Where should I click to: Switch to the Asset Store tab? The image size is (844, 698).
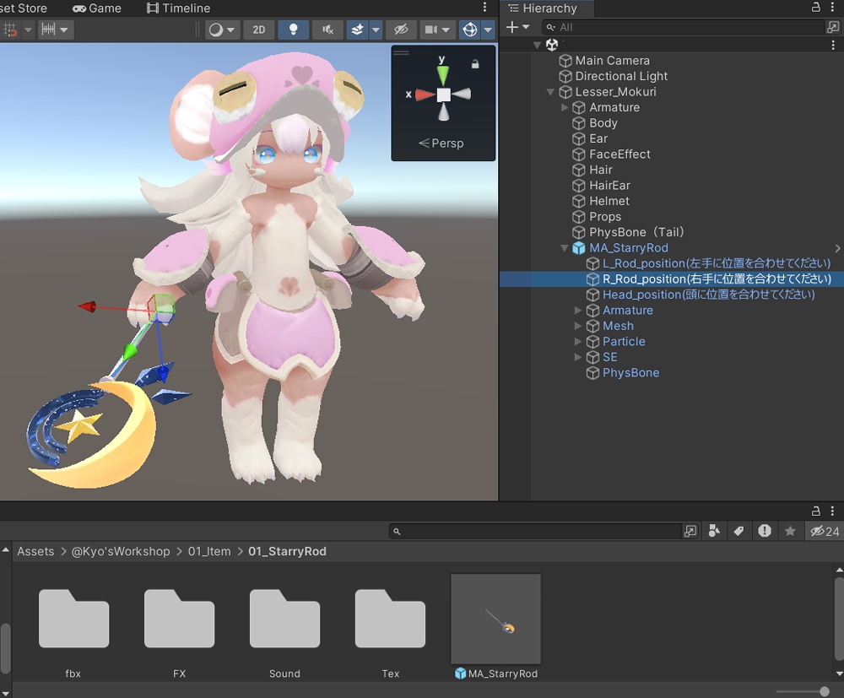pos(24,8)
